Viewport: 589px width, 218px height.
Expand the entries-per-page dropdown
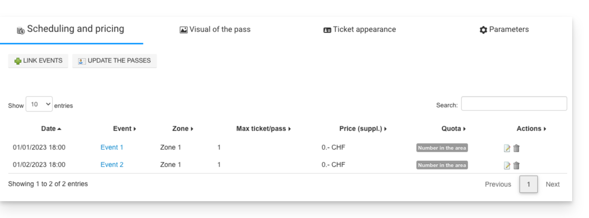(x=39, y=104)
